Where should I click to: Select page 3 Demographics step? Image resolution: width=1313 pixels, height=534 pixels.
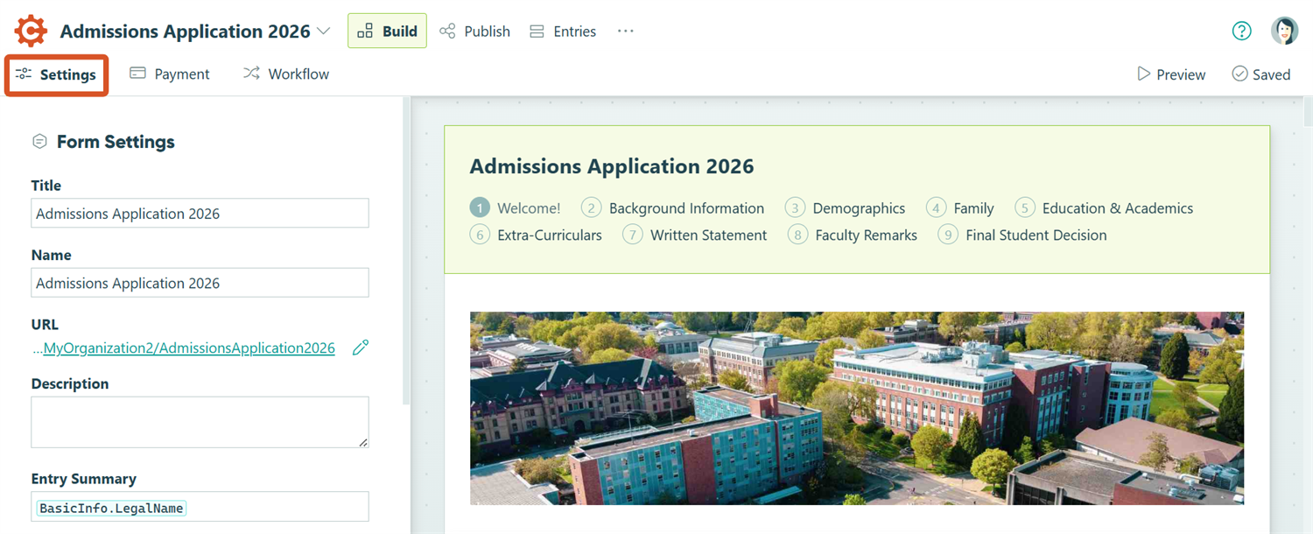point(846,208)
